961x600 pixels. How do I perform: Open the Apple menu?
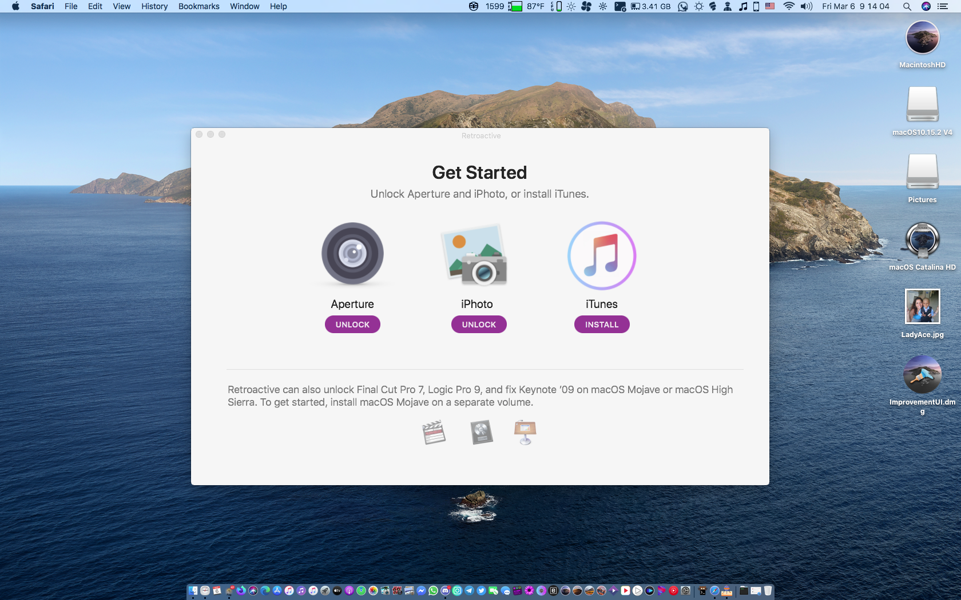tap(15, 6)
